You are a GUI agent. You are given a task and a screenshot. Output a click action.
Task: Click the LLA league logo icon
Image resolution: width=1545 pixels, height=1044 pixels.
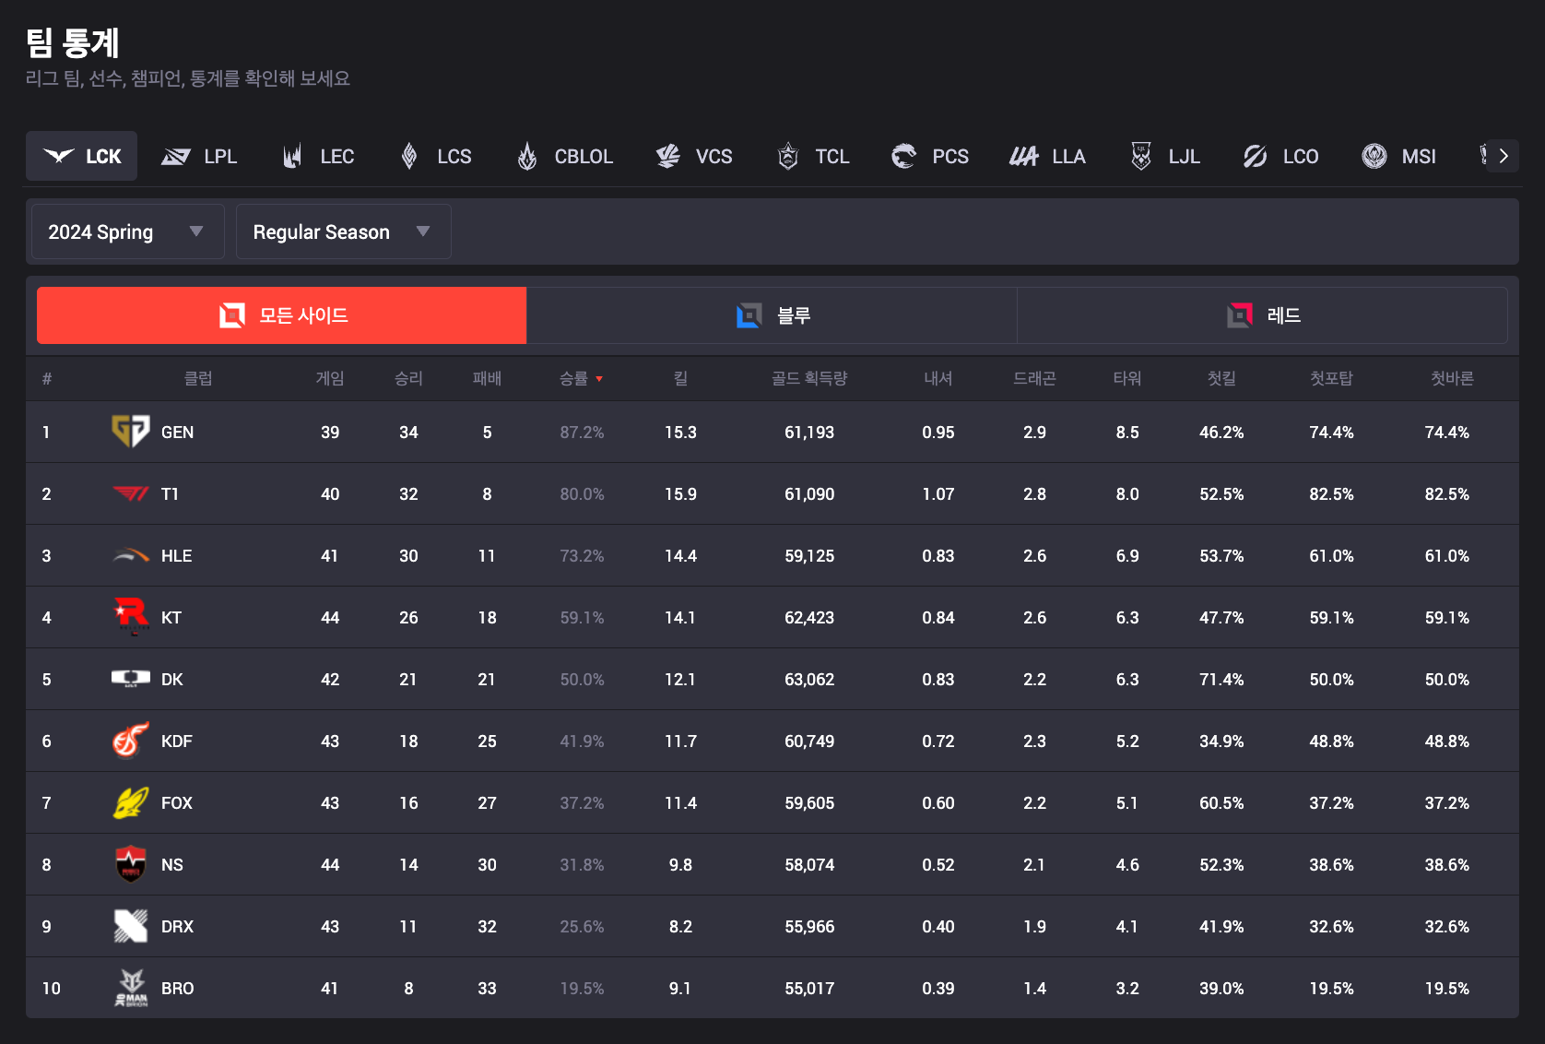(x=1023, y=156)
